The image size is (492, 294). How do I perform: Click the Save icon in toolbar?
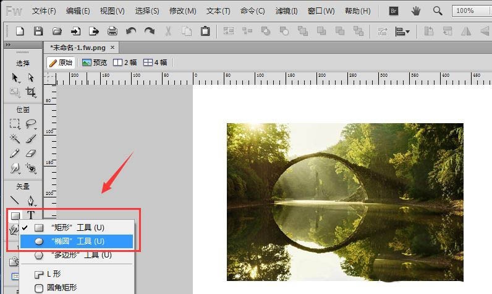tap(38, 31)
